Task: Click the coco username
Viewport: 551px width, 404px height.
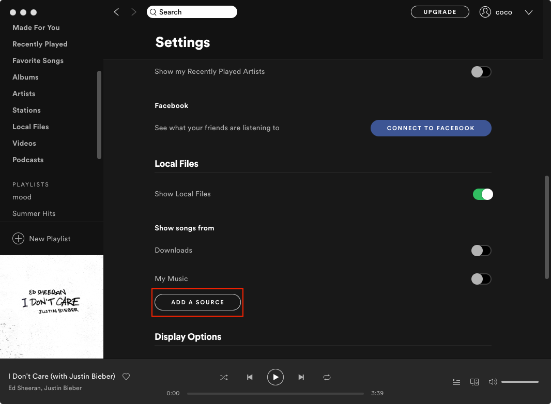Action: pyautogui.click(x=503, y=12)
